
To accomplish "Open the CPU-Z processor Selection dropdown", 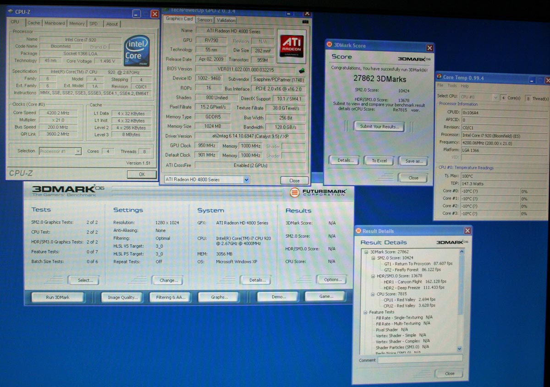I will pos(78,151).
